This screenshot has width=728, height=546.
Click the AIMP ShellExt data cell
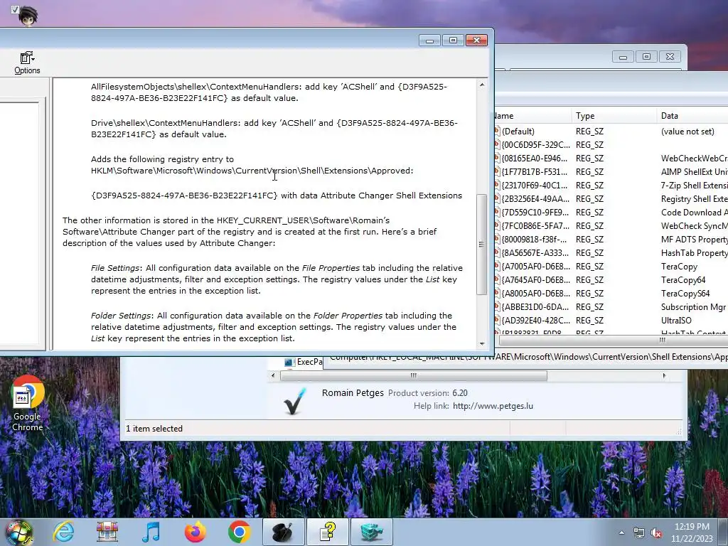[x=694, y=172]
